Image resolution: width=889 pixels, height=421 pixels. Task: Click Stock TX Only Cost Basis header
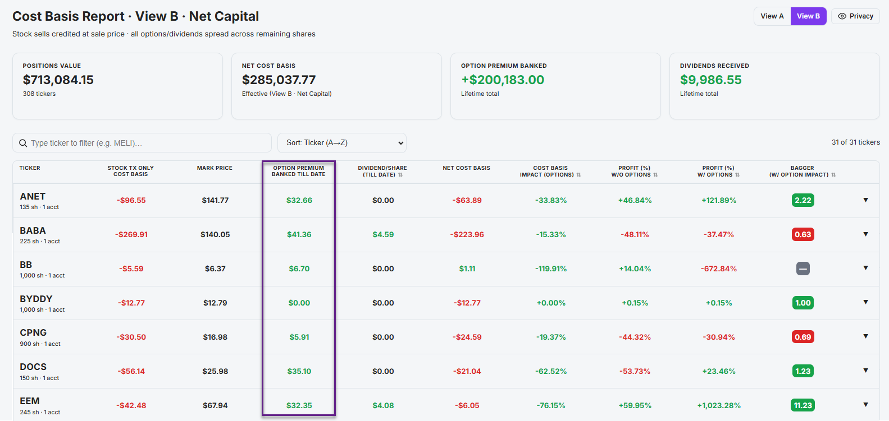coord(130,171)
